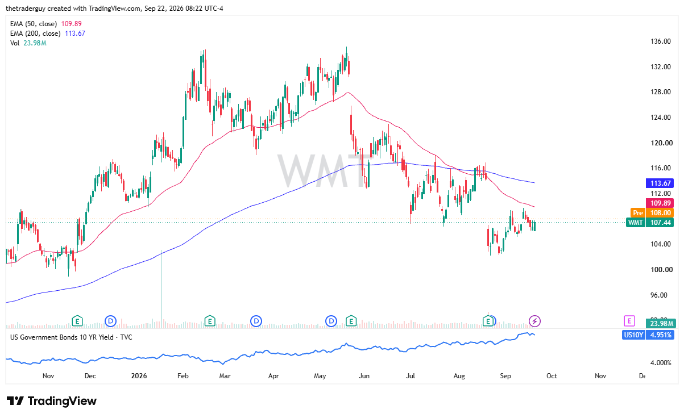This screenshot has height=418, width=684.
Task: Select the blue dividend marker in early May
Action: pos(331,321)
